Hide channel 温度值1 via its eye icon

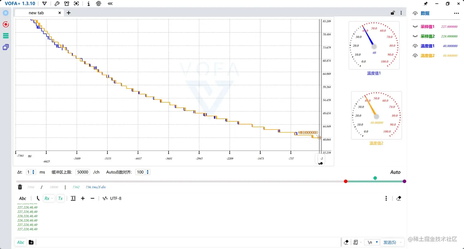pyautogui.click(x=415, y=46)
